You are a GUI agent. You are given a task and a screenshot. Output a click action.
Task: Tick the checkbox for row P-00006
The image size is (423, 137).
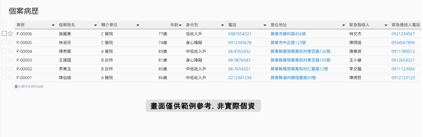(4, 33)
